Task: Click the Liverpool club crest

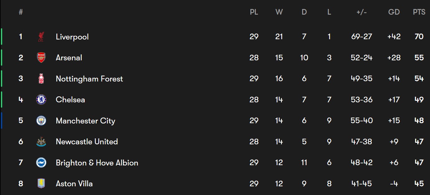Action: click(41, 37)
